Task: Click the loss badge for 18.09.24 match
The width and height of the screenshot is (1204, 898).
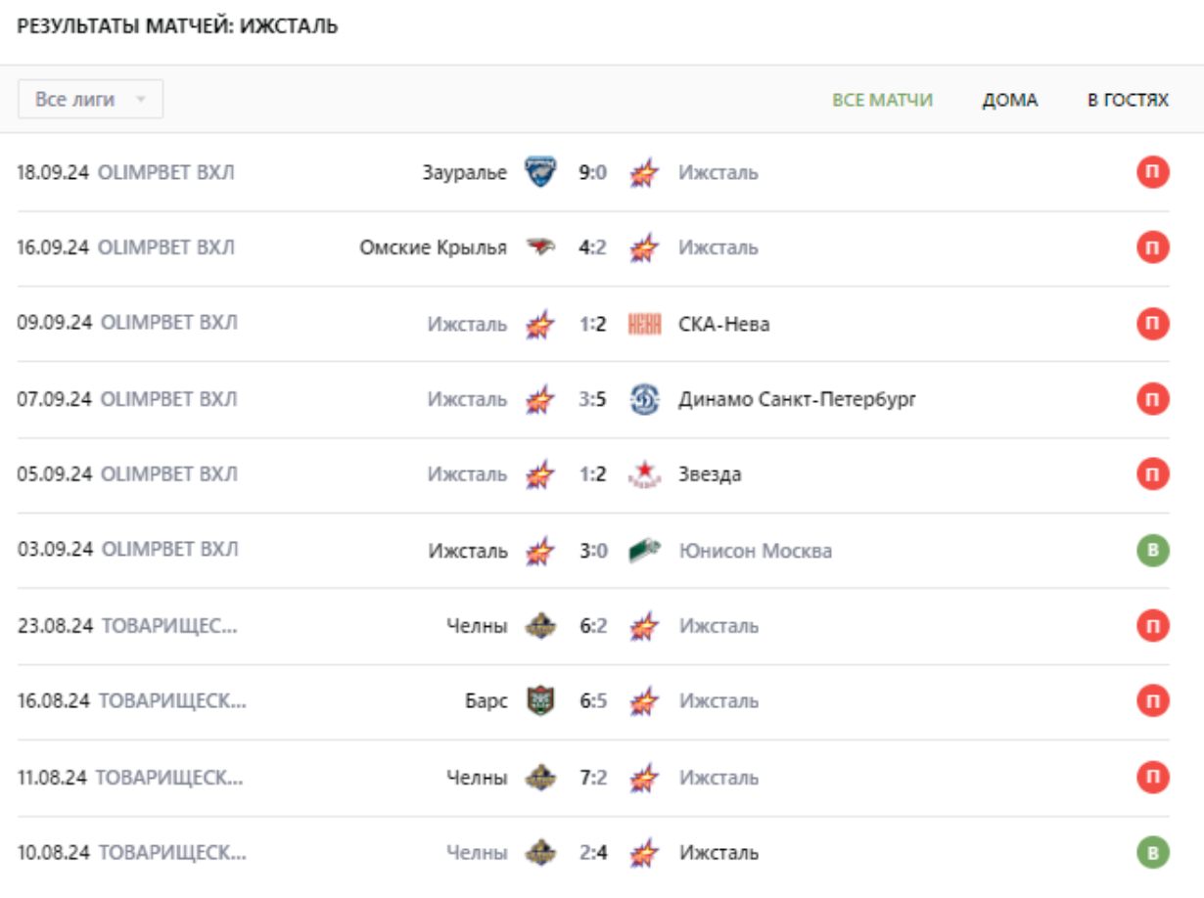Action: [1152, 173]
